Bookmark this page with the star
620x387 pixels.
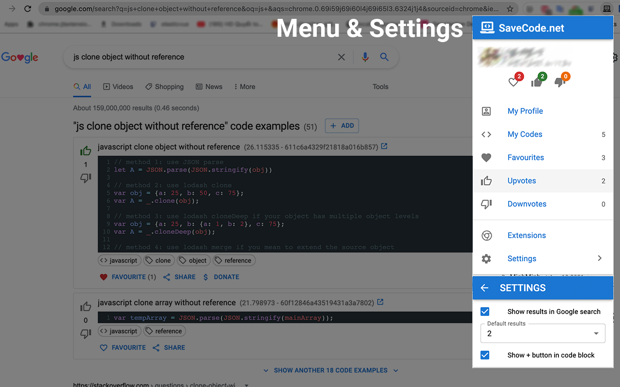510,9
